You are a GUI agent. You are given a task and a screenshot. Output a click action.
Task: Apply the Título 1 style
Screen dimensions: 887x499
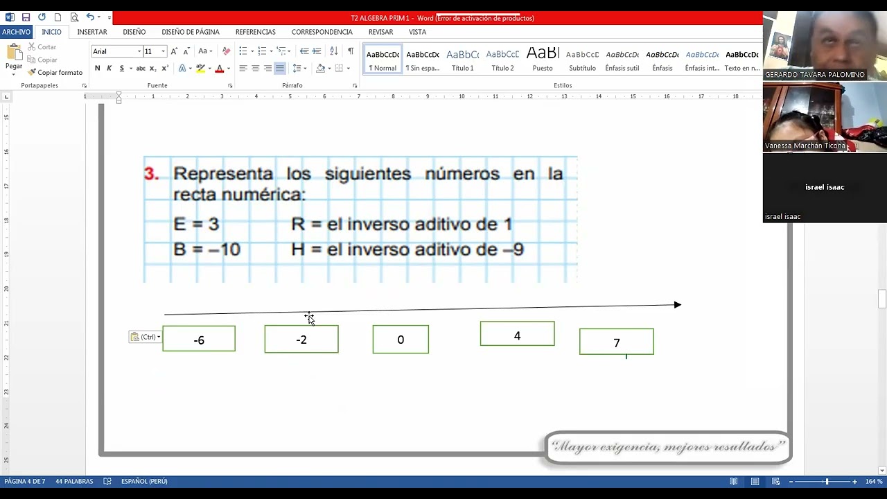click(x=463, y=60)
